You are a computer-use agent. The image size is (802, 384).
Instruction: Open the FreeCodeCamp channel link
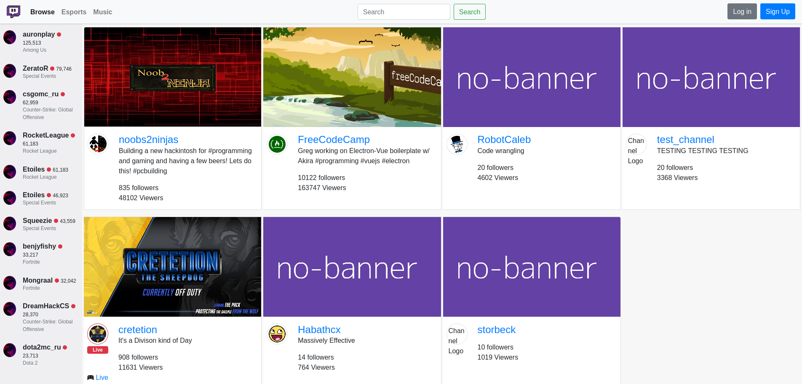[x=334, y=140]
